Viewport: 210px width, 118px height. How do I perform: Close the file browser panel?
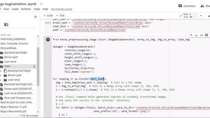(x=35, y=17)
